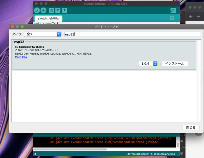Click the インストール button
Viewport: 204px width, 158px height.
(x=175, y=64)
